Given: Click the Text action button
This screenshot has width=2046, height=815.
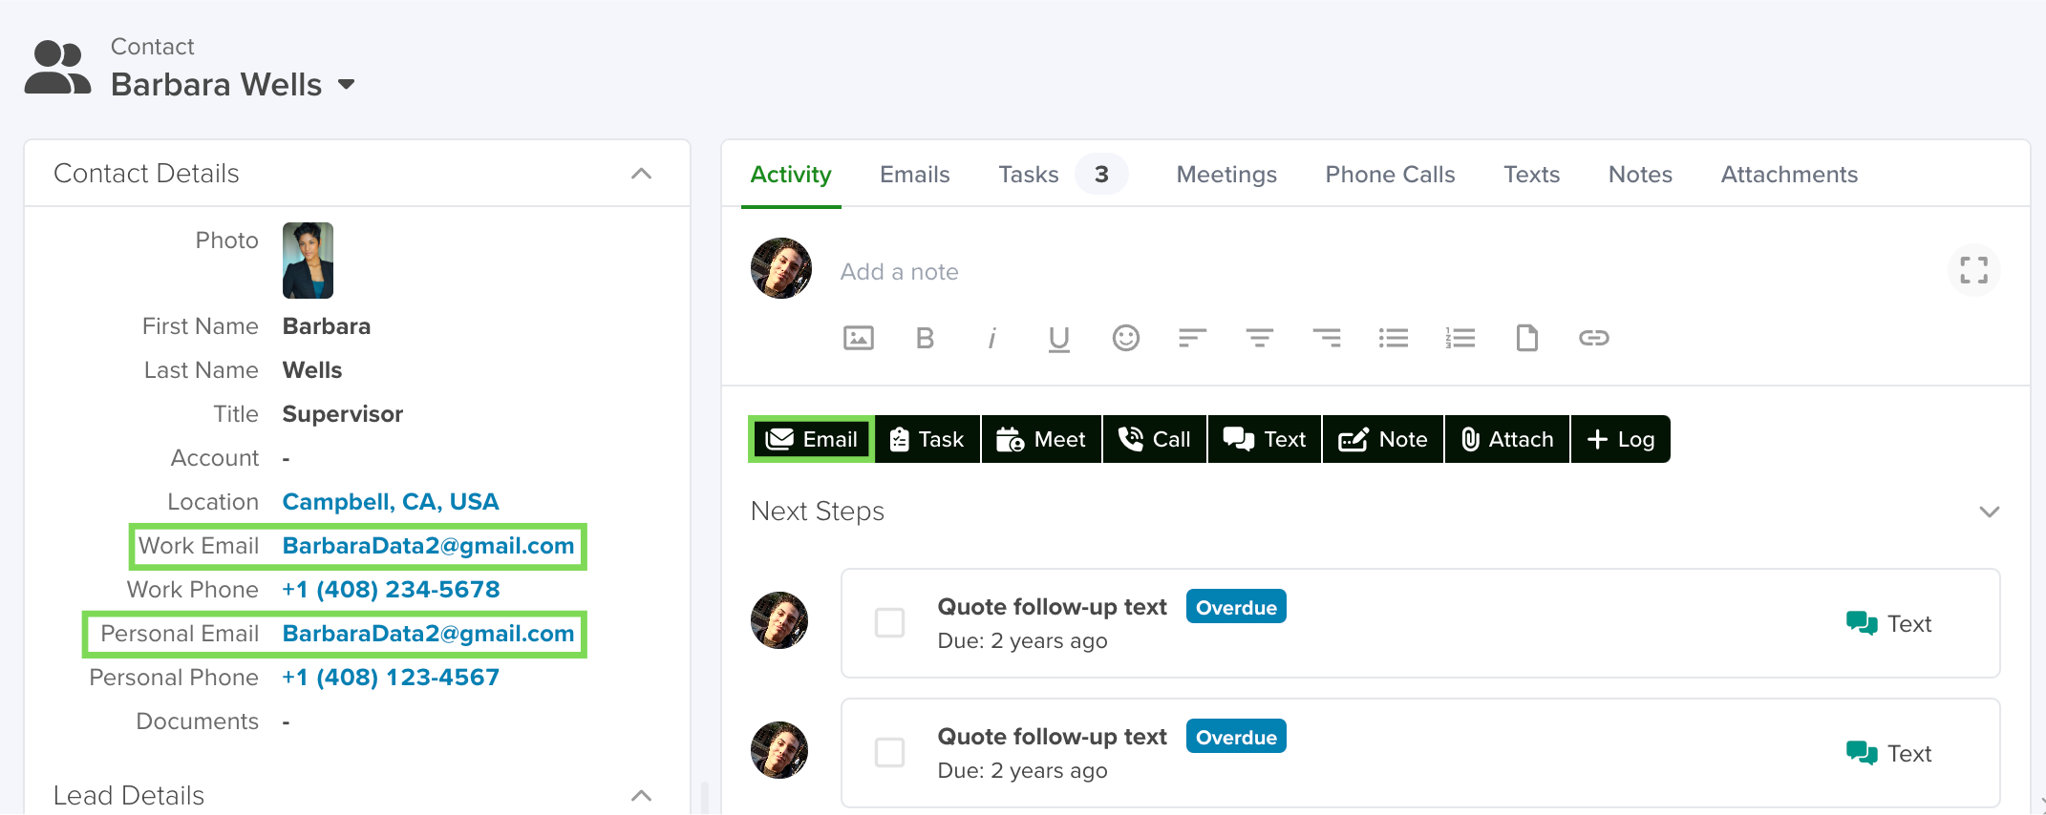Looking at the screenshot, I should (1265, 439).
